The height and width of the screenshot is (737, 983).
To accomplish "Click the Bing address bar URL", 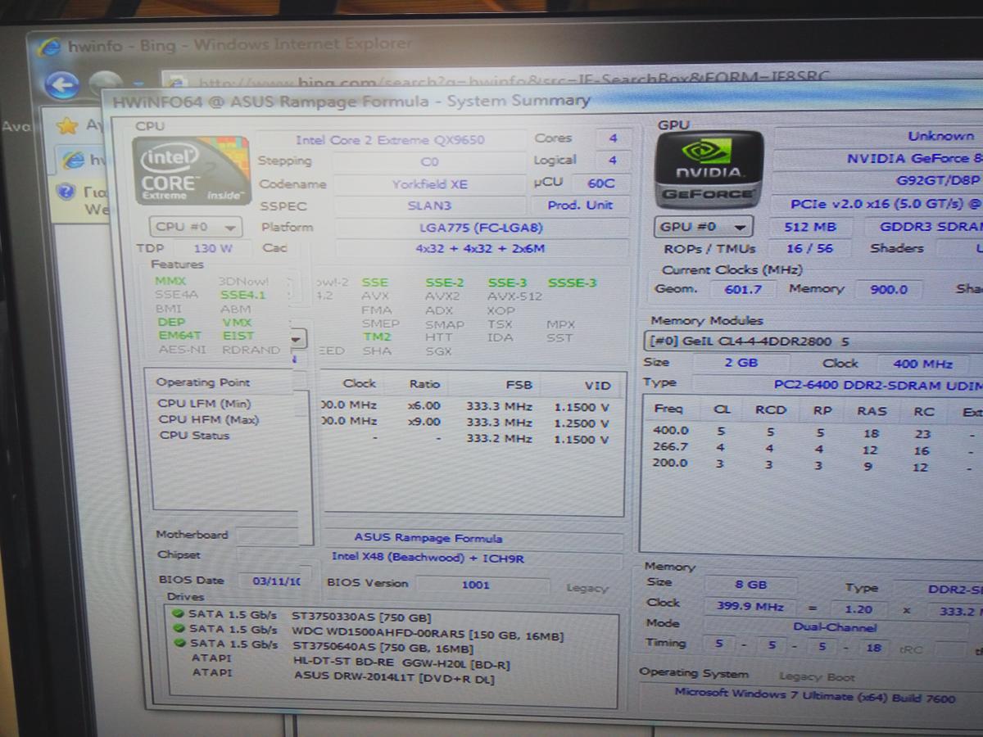I will pos(514,80).
